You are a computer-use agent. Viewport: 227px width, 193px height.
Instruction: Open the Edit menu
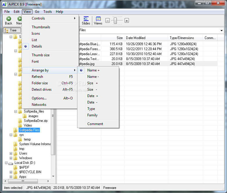[x=17, y=12]
